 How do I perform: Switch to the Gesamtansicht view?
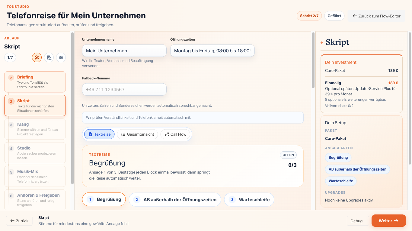pos(138,134)
